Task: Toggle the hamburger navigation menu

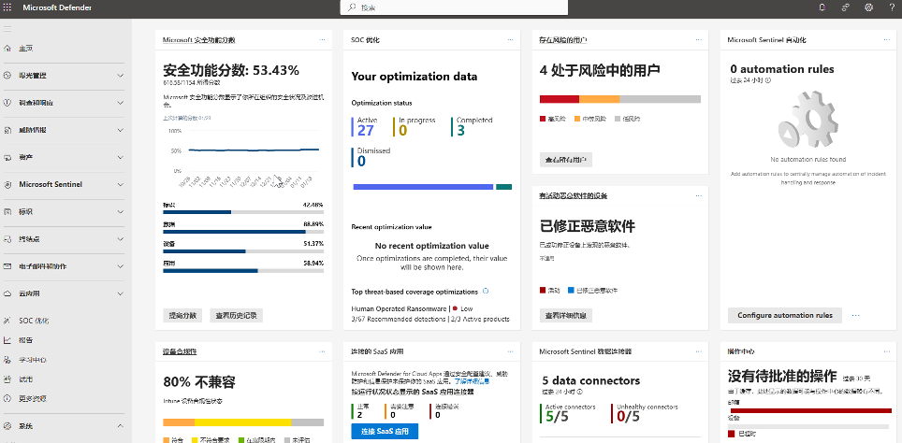Action: 7,29
